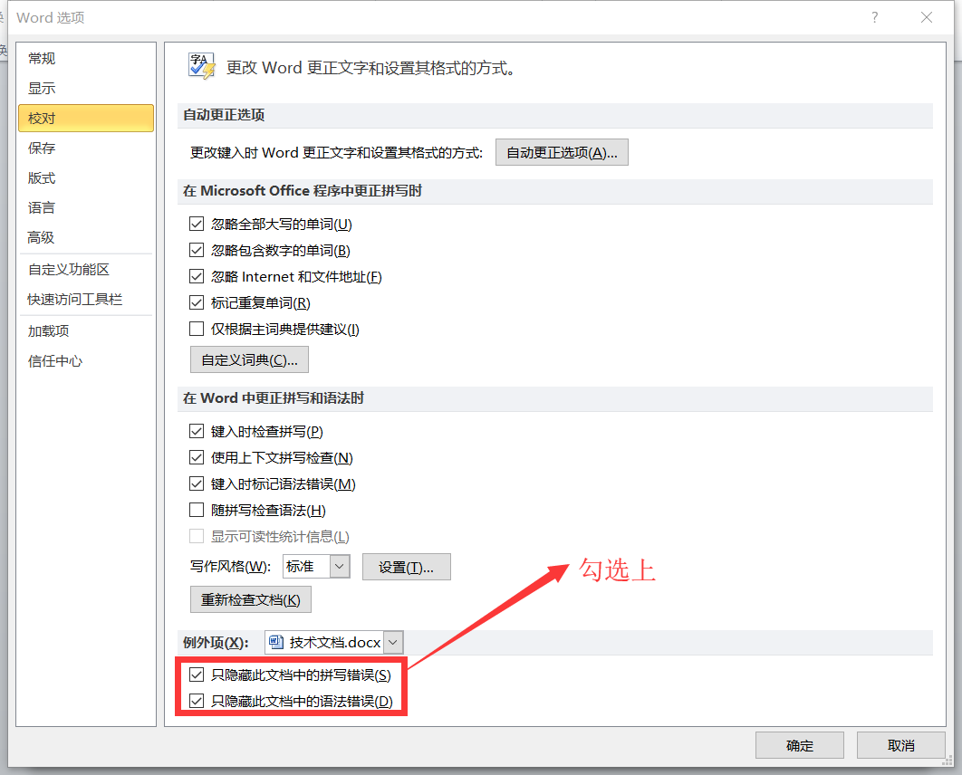Close the Word 选项 dialog
The image size is (962, 775).
click(927, 18)
